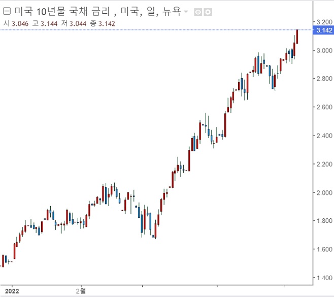Click the 2.200 price axis label
This screenshot has width=334, height=297.
(324, 164)
